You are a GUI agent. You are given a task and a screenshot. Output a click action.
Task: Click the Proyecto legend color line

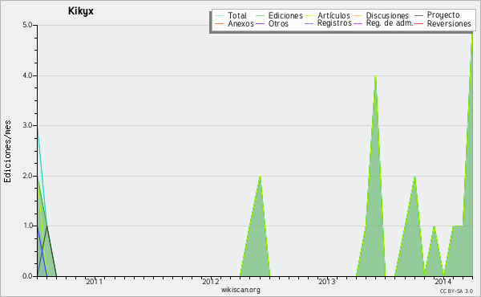point(418,16)
